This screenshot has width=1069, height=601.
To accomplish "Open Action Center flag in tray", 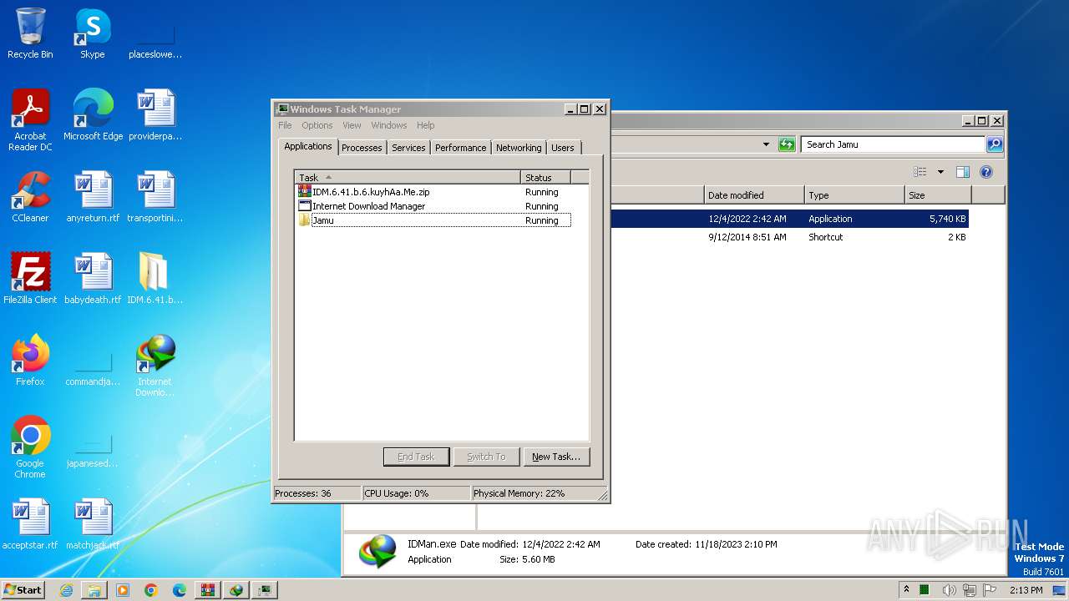I will [990, 590].
